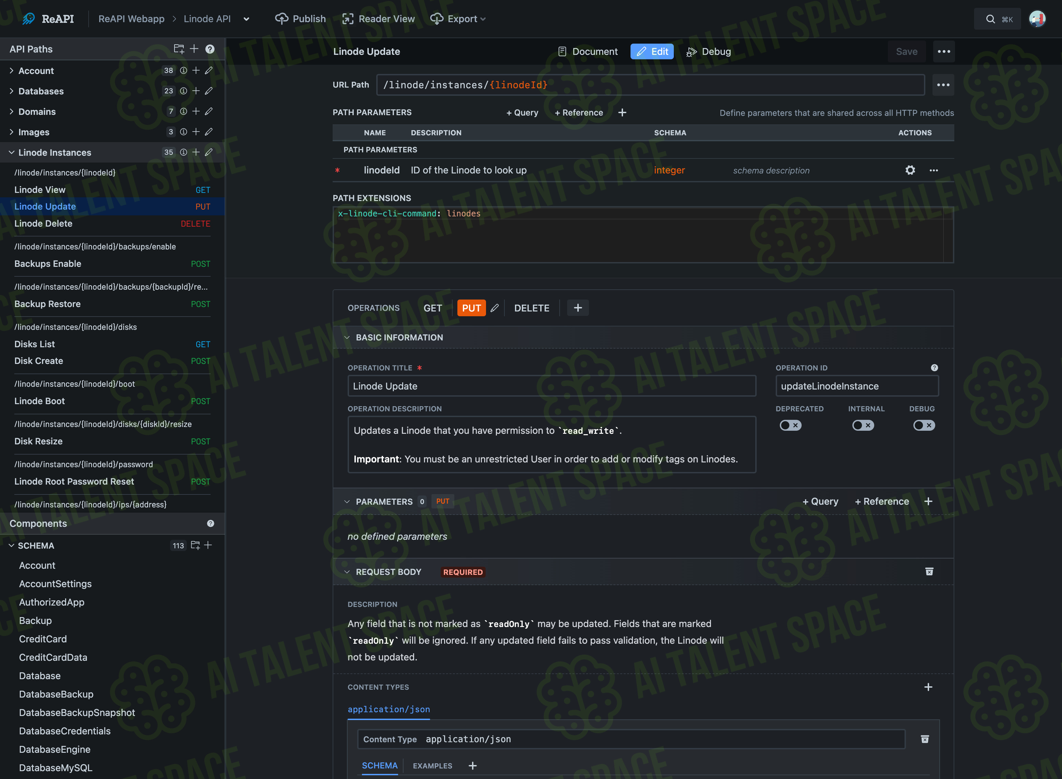The width and height of the screenshot is (1062, 779).
Task: Expand the Domains paths group
Action: [x=11, y=111]
